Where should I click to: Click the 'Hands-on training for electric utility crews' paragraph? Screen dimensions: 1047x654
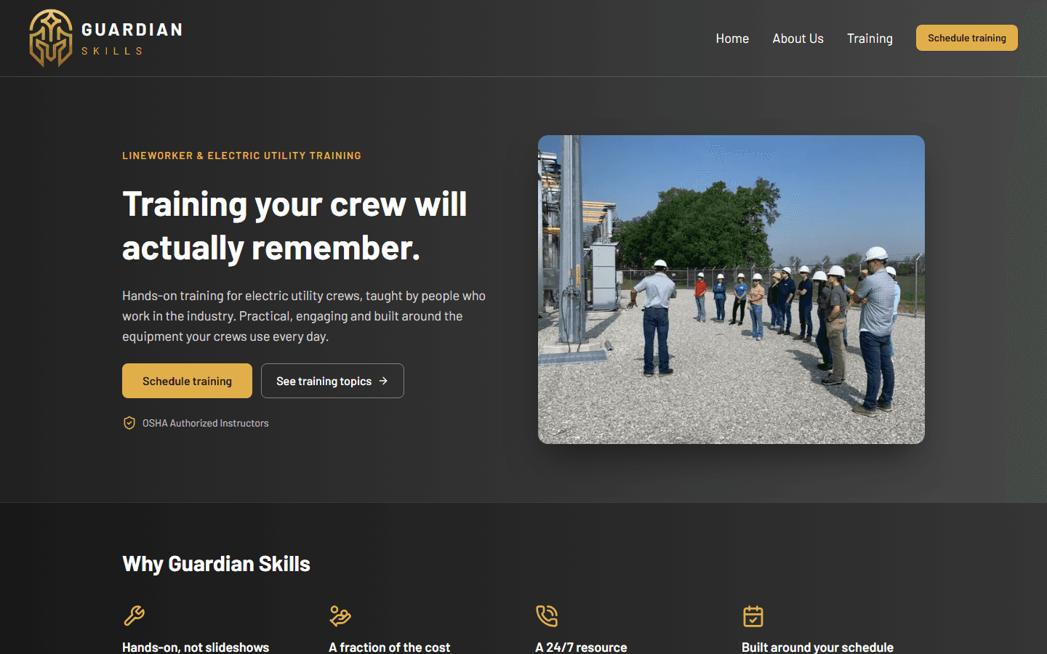[x=304, y=316]
